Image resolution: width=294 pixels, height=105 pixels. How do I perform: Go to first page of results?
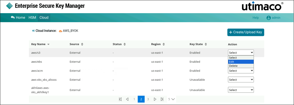click(120, 99)
